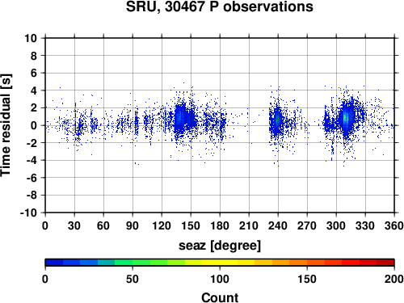
Task: Click the 300 tick label on x-axis
Action: click(x=336, y=225)
